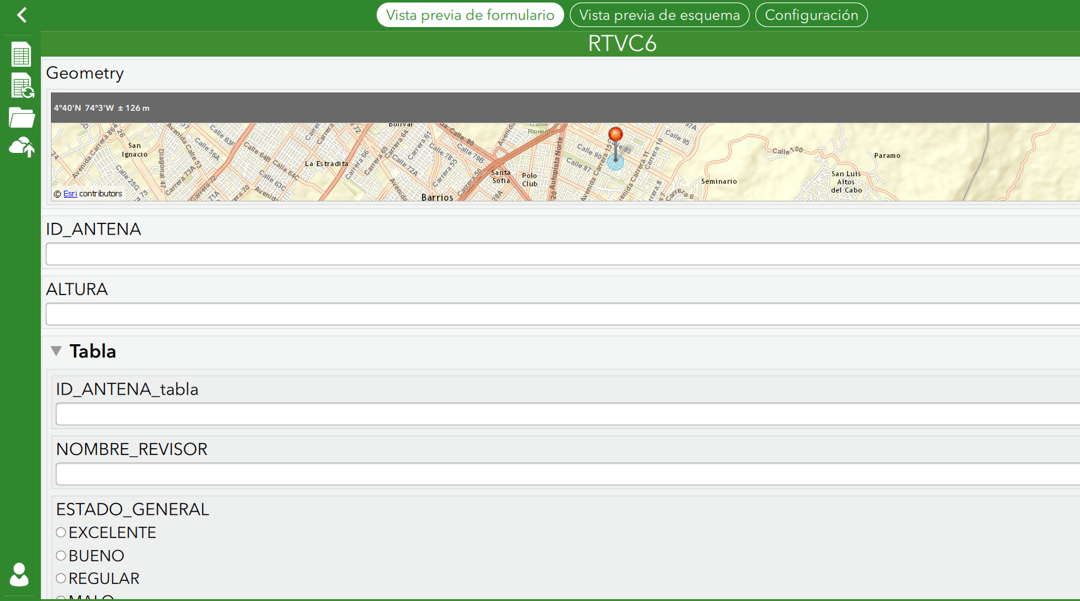Click San Luis Altos del Cabo label
The image size is (1080, 601).
click(846, 182)
